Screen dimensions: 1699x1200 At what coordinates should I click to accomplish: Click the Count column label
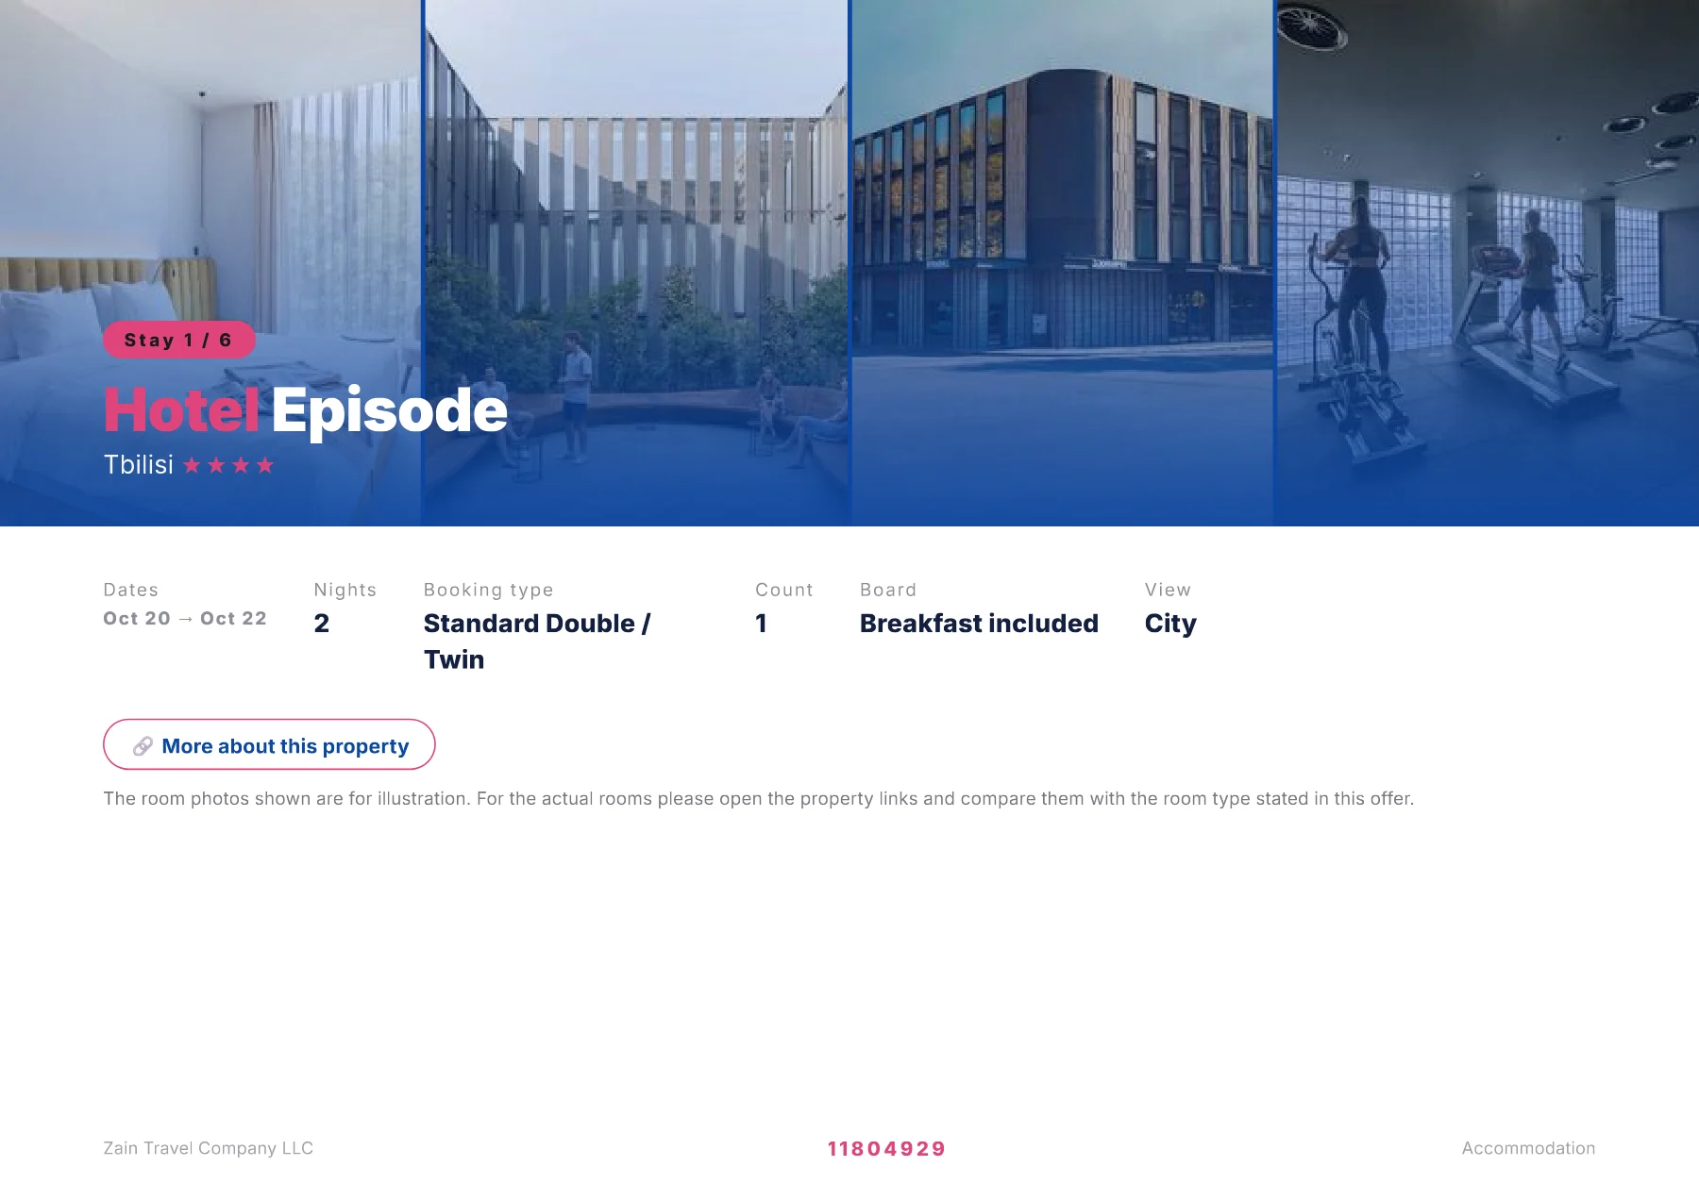click(783, 590)
